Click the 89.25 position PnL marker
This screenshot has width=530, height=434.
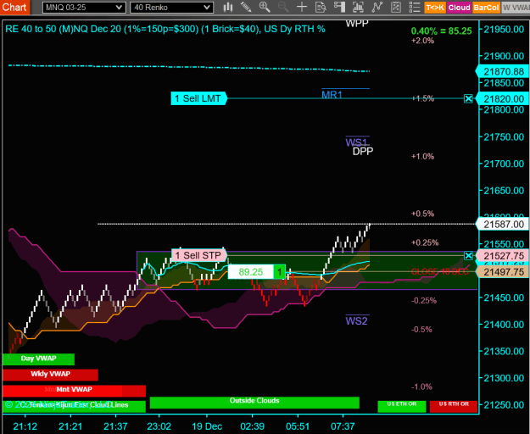[x=250, y=272]
